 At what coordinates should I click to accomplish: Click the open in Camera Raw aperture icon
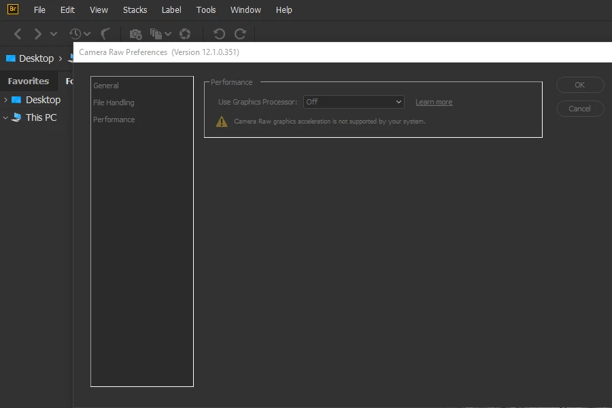(x=185, y=34)
